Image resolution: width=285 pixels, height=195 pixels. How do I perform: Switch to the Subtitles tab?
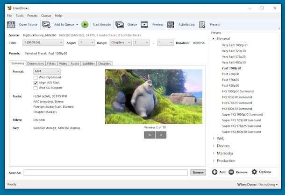[x=88, y=63]
